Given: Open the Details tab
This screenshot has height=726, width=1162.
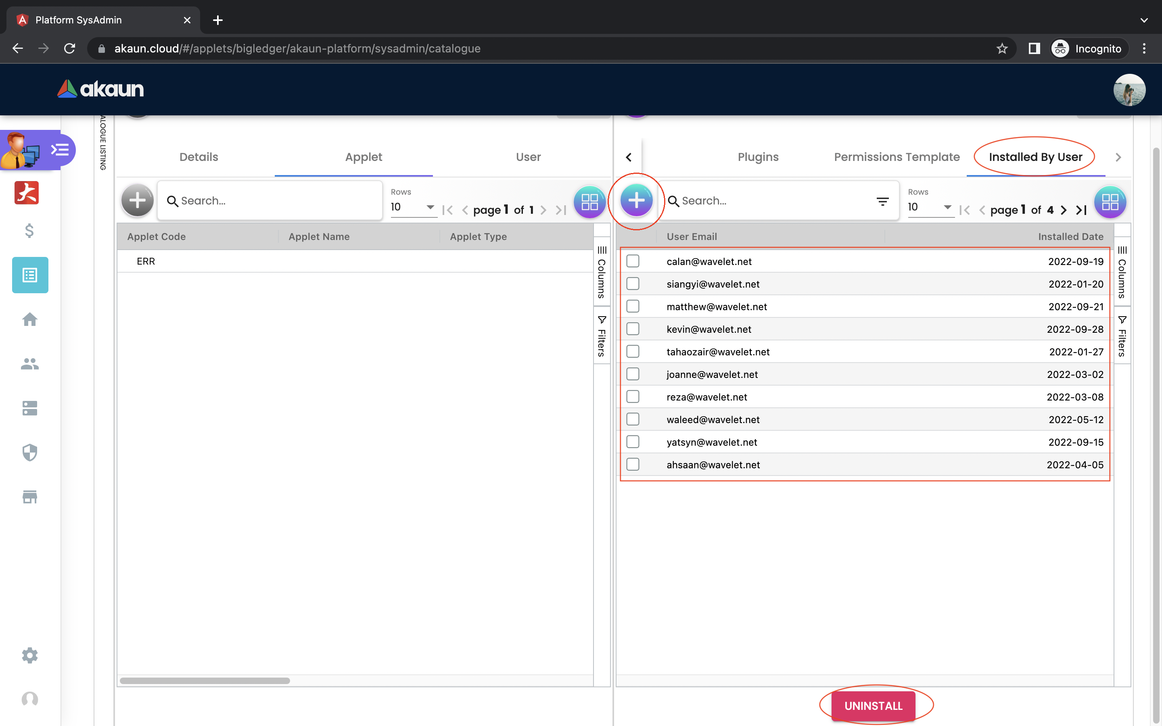Looking at the screenshot, I should click(199, 157).
